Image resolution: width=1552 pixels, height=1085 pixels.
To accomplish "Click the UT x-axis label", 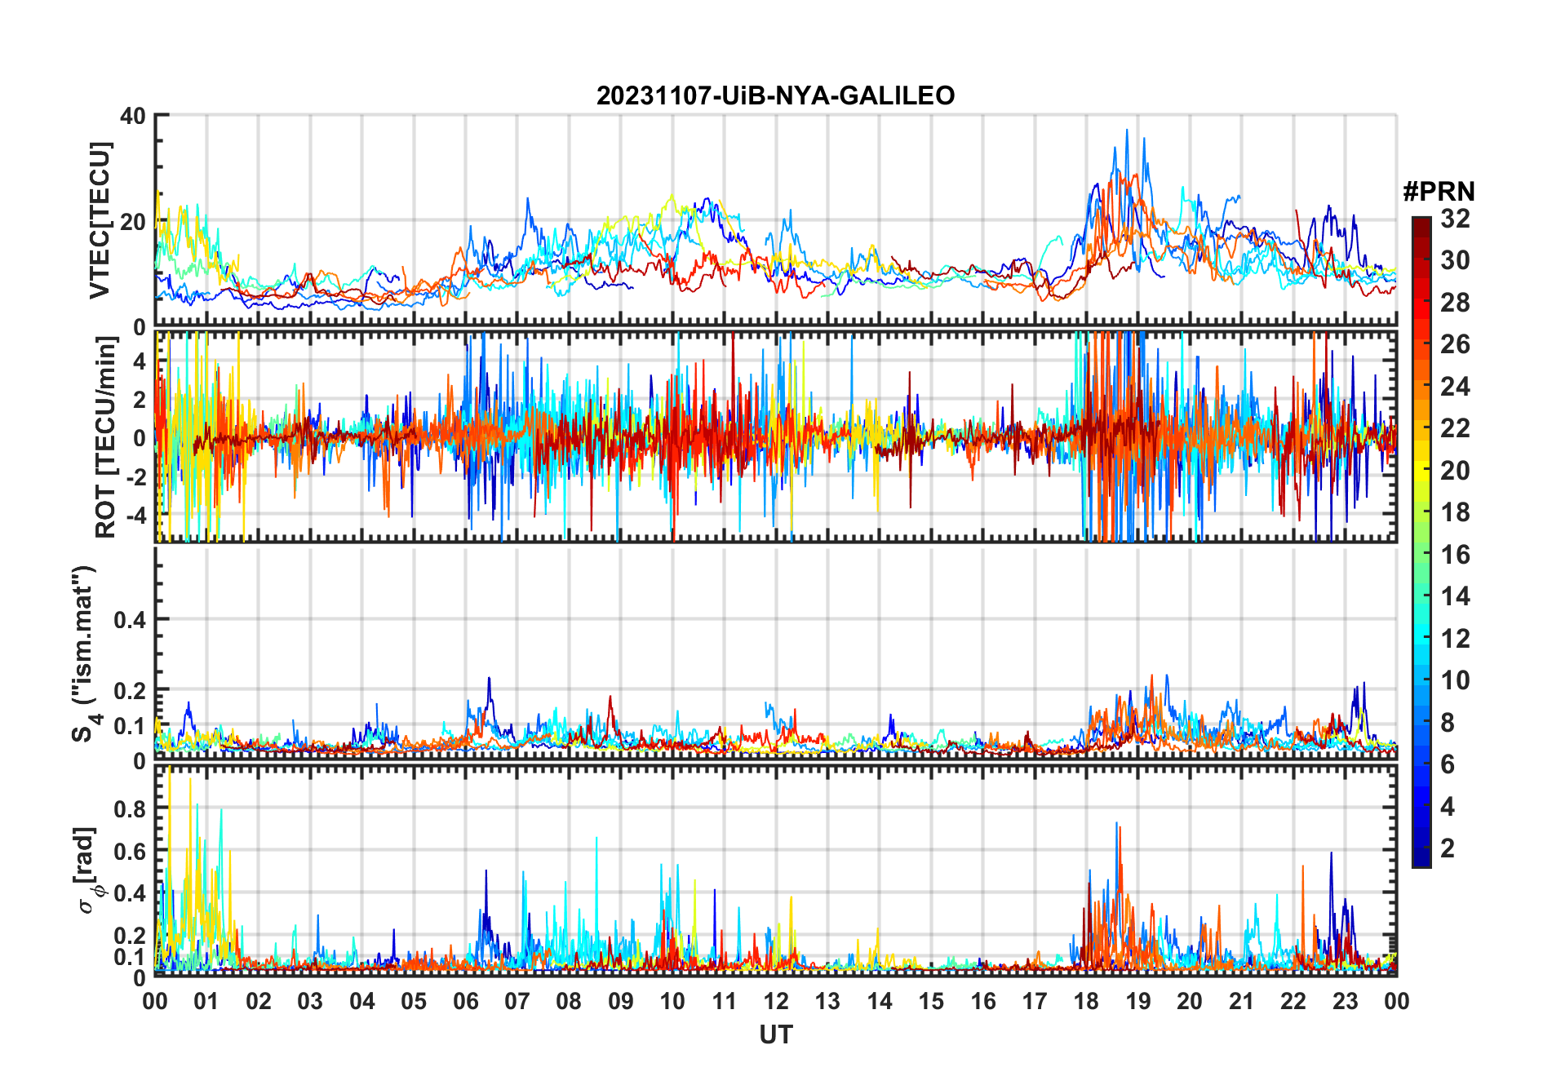I will click(x=775, y=1035).
